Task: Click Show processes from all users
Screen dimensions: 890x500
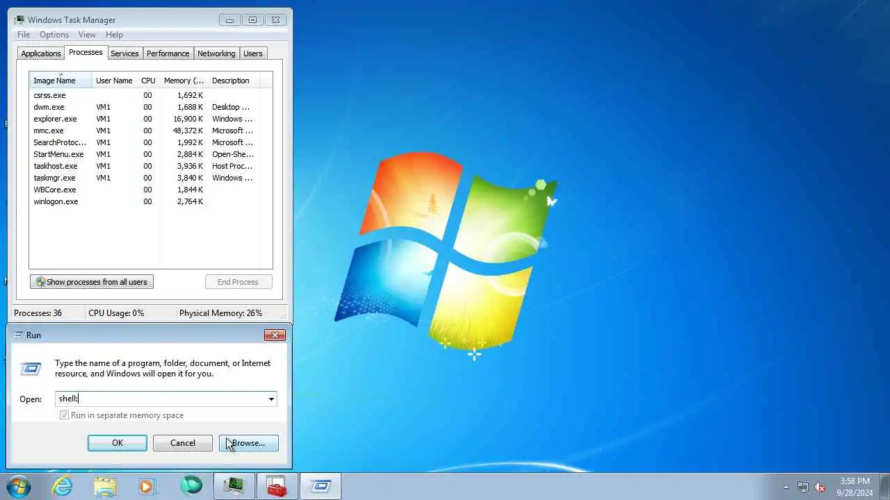Action: pos(92,282)
